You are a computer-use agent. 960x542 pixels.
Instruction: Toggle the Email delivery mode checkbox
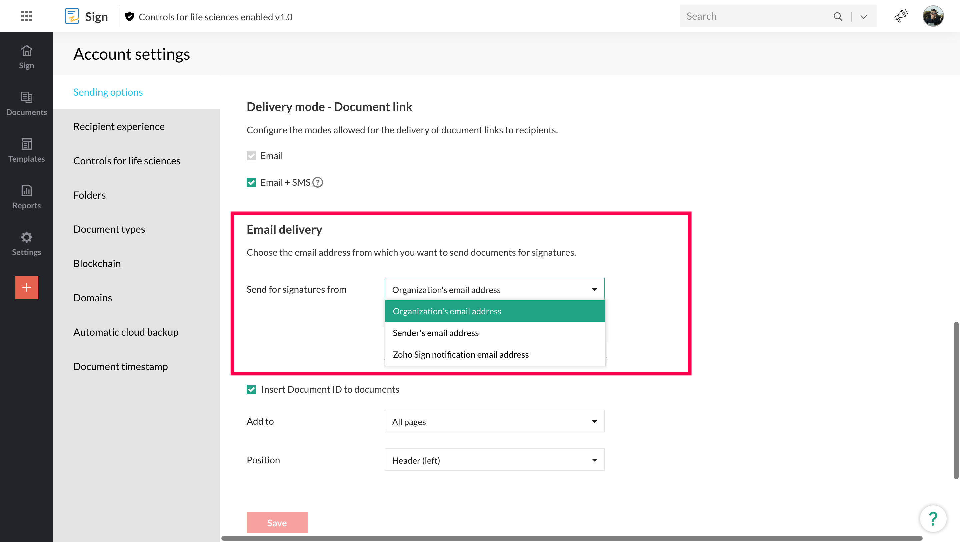click(x=251, y=155)
